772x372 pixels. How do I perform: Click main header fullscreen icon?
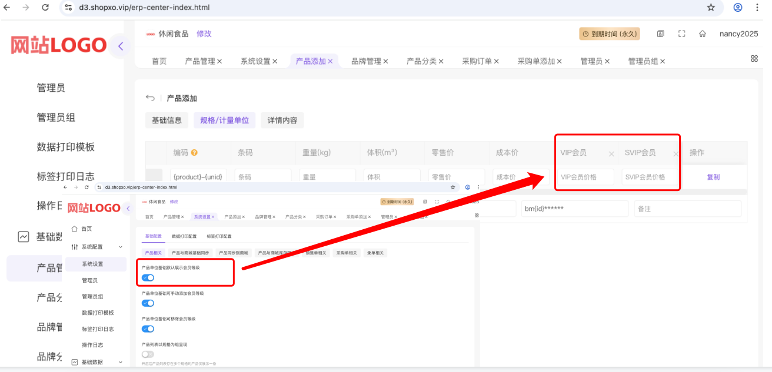pos(681,33)
